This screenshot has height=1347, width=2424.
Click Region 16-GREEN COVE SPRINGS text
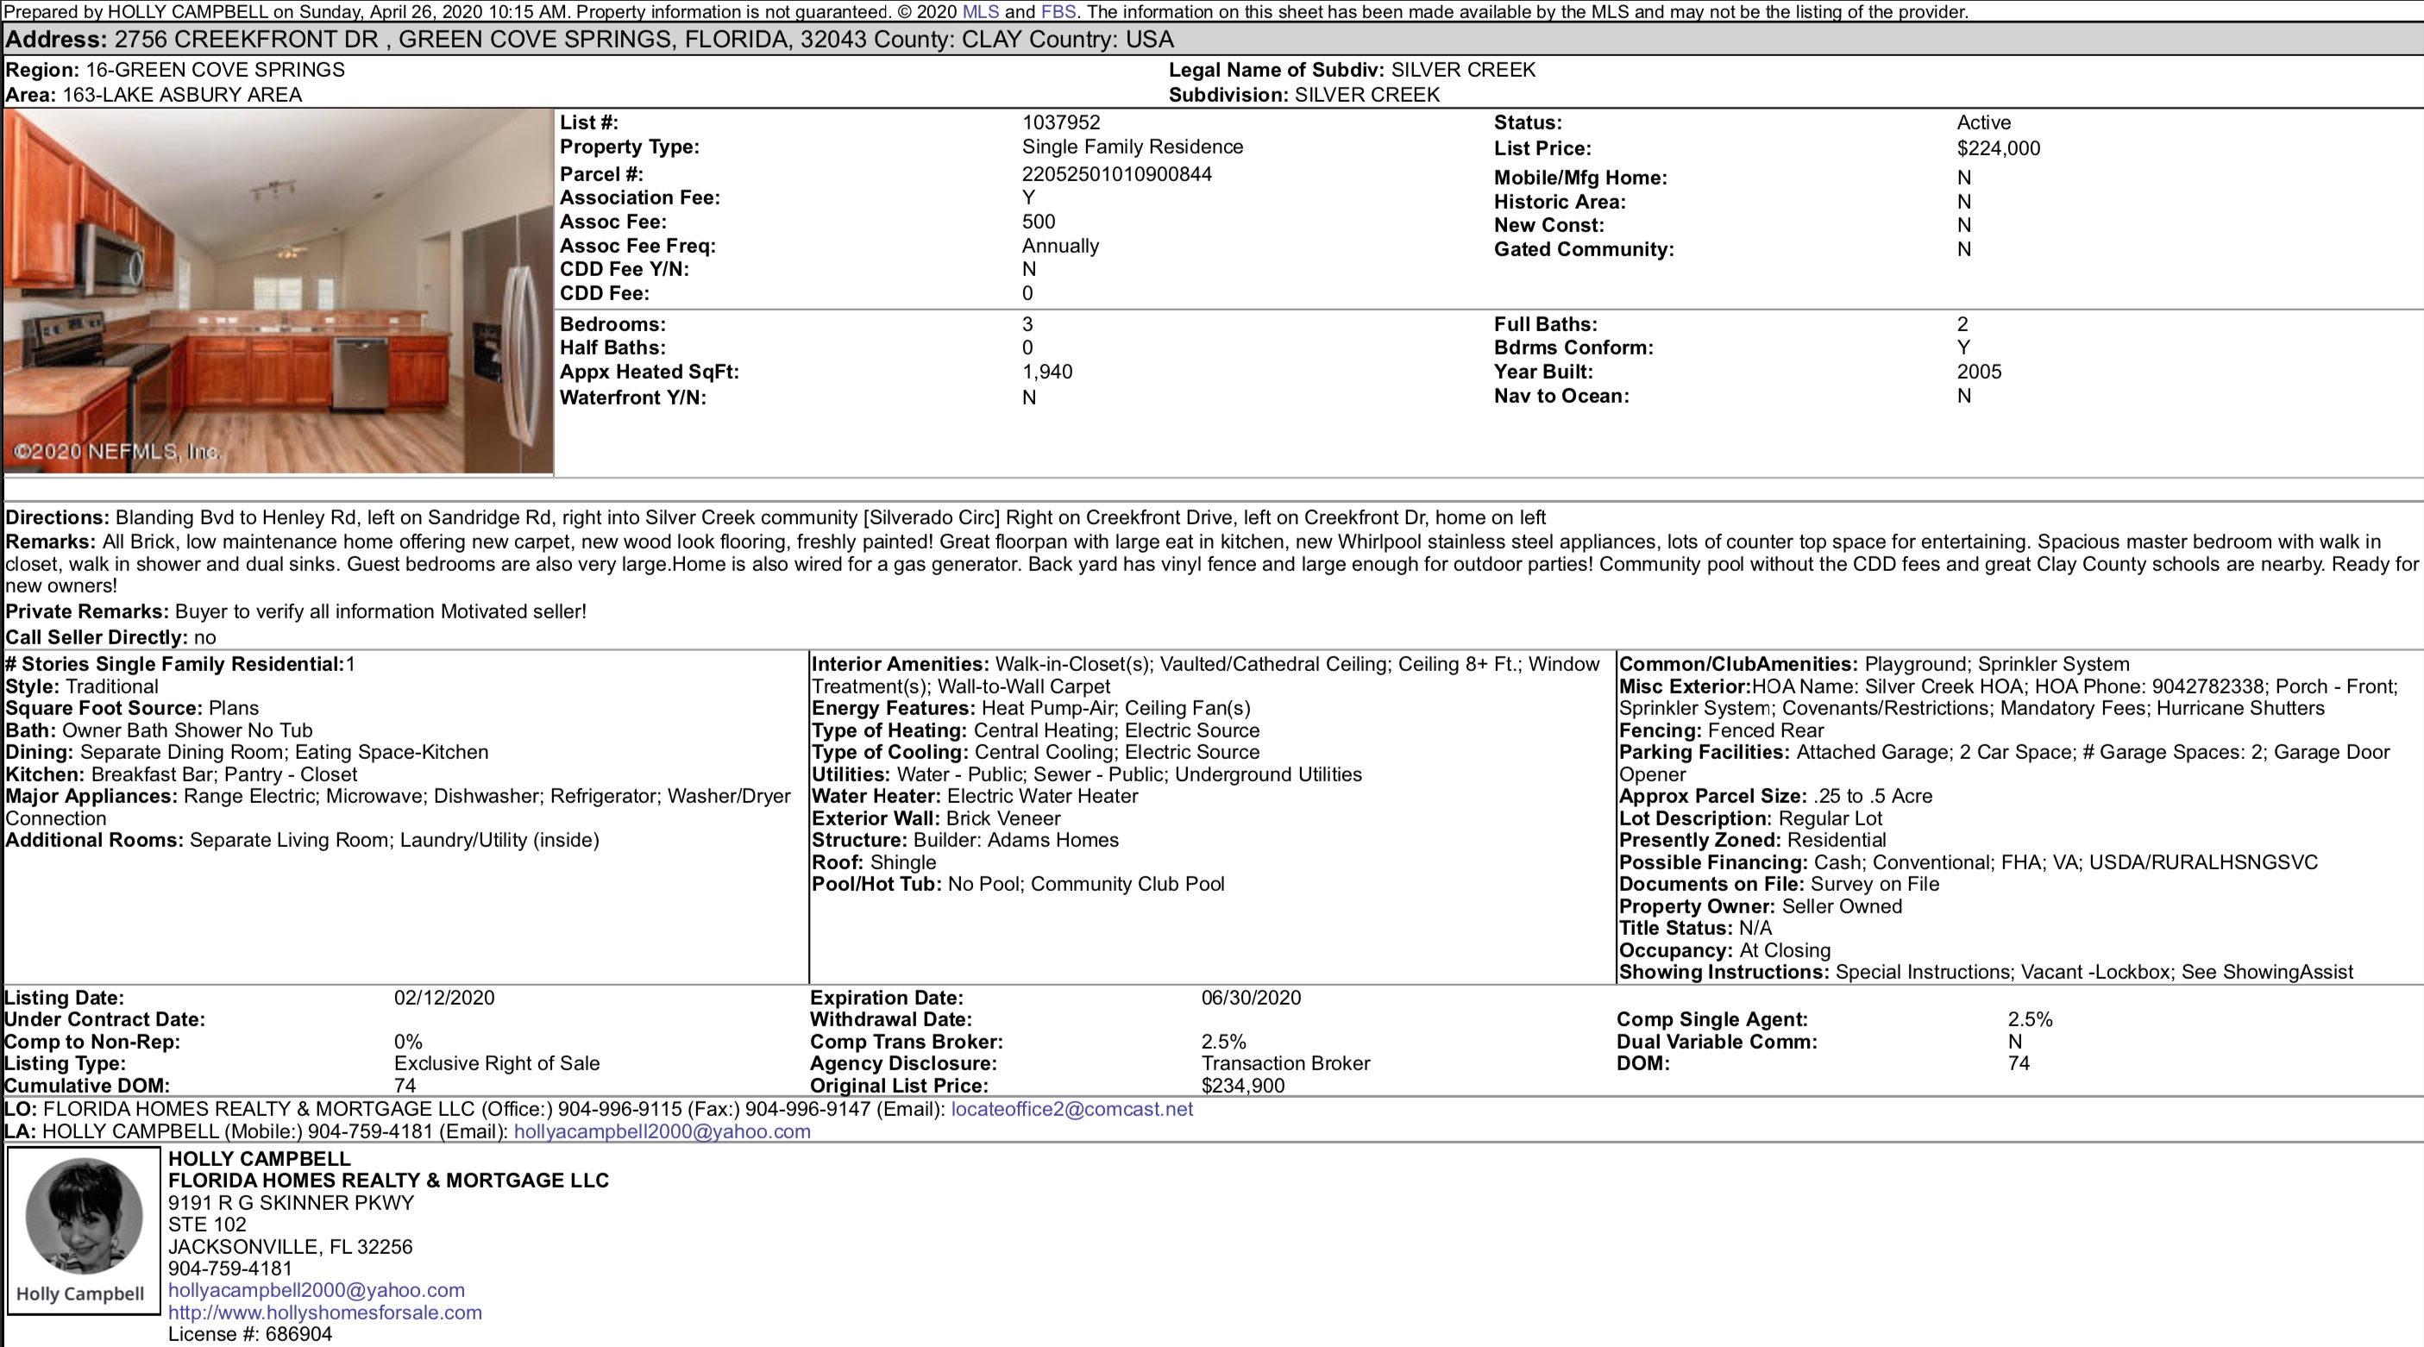click(175, 71)
